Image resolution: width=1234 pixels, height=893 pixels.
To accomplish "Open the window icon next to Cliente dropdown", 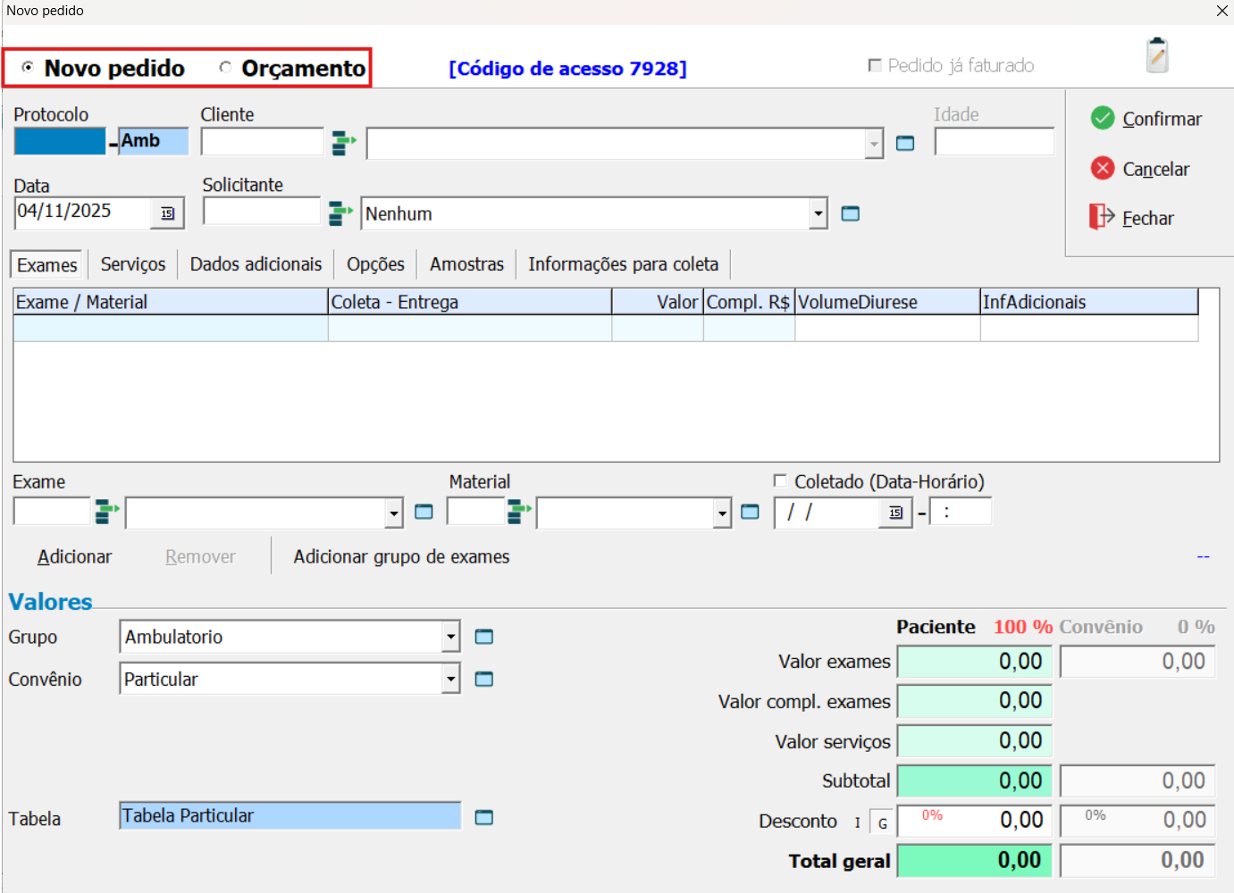I will 905,144.
